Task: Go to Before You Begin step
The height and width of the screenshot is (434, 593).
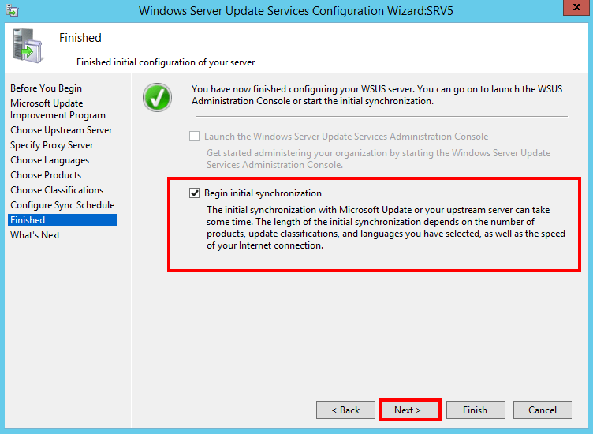Action: (47, 88)
